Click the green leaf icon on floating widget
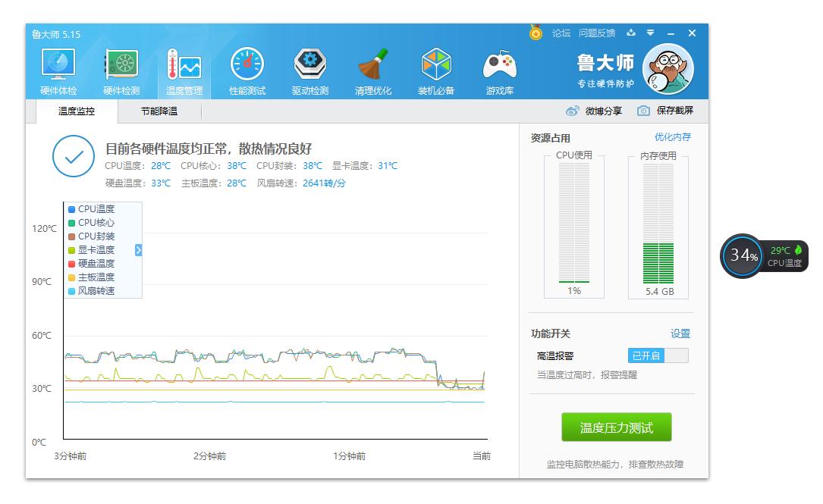Screen dimensions: 823x504 click(x=798, y=249)
